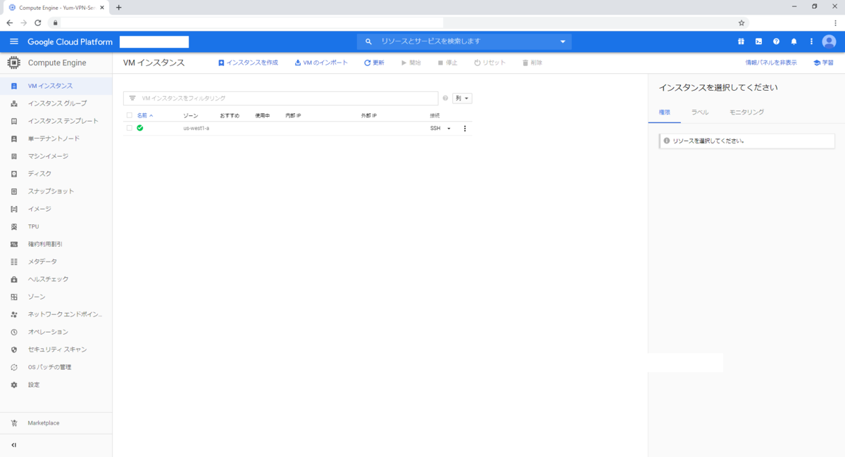Click the 内部 IP column header
This screenshot has height=457, width=845.
tap(294, 115)
